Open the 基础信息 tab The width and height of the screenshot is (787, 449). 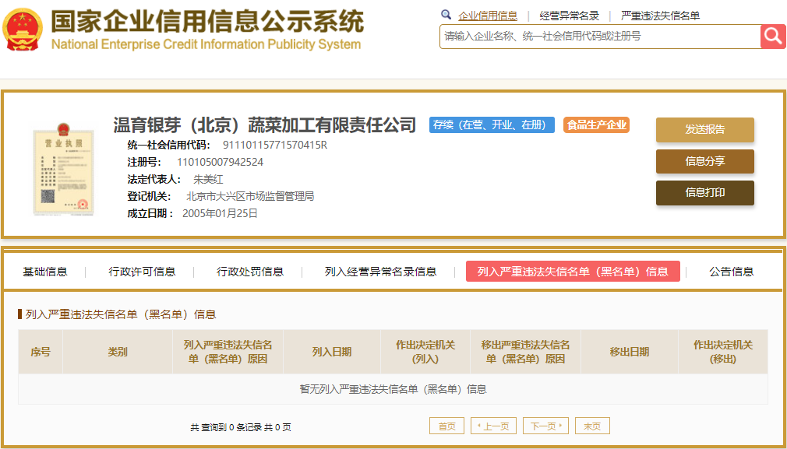pyautogui.click(x=44, y=272)
